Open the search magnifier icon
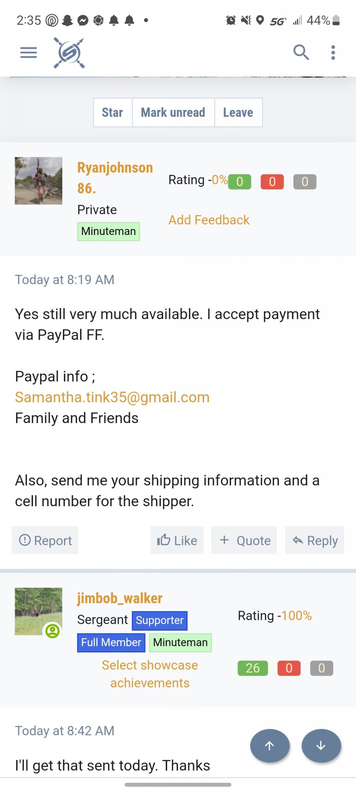The image size is (356, 792). click(301, 52)
